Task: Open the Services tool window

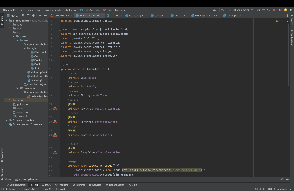Action: 95,185
